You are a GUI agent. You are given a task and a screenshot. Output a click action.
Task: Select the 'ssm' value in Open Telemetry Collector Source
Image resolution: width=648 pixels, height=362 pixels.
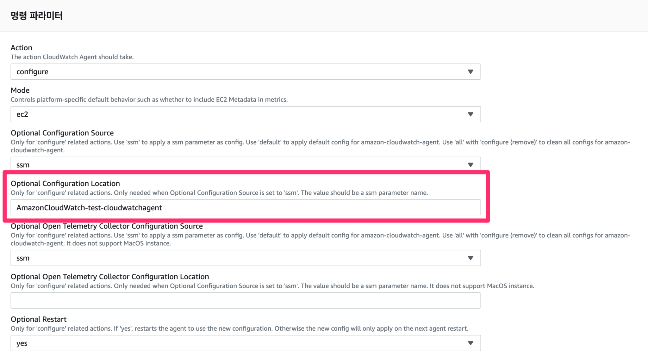pyautogui.click(x=23, y=258)
